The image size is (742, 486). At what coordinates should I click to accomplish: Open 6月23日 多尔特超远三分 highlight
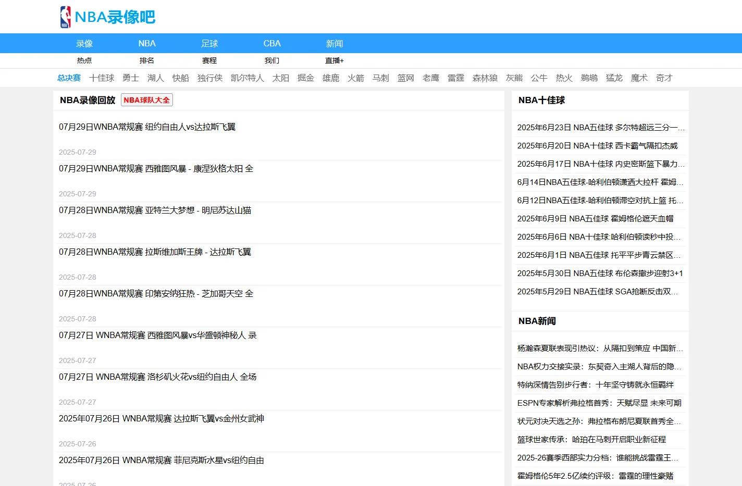601,128
